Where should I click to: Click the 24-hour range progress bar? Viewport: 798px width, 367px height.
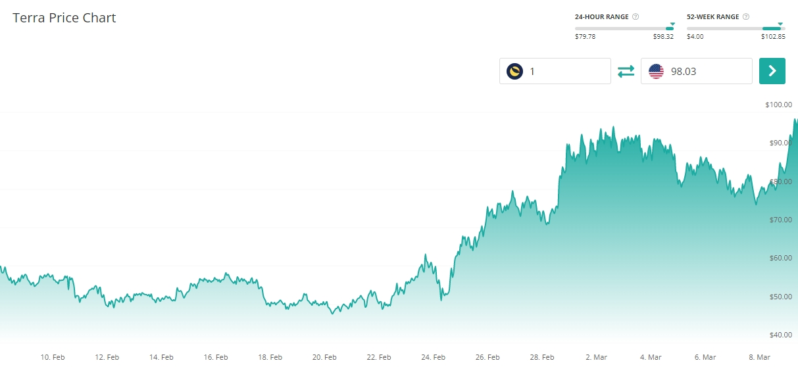coord(624,28)
